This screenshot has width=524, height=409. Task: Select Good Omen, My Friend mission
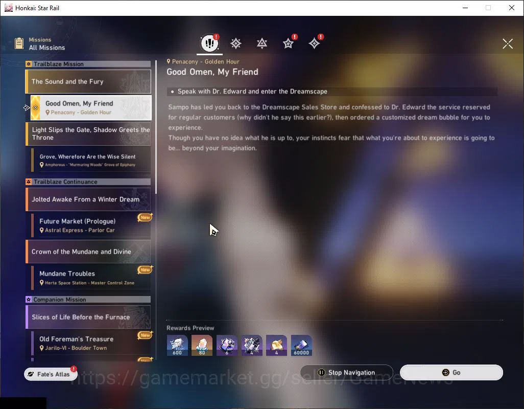click(x=91, y=108)
